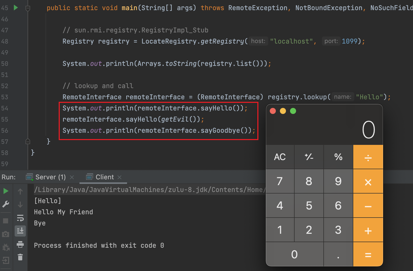Take thread dump with the camera icon
This screenshot has height=271, width=413.
[6, 234]
